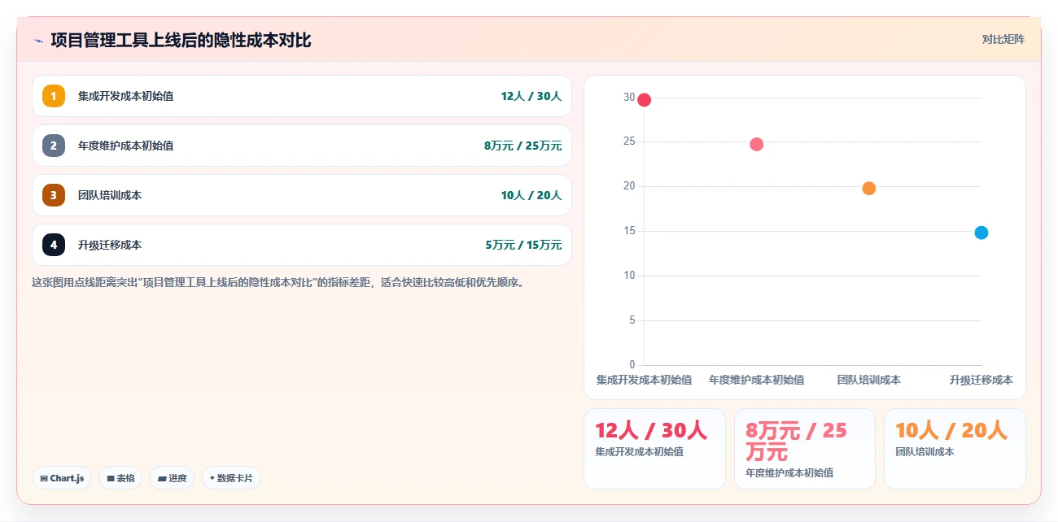The image size is (1058, 522).
Task: Click the value 12人 / 30人 in row 1
Action: [531, 96]
